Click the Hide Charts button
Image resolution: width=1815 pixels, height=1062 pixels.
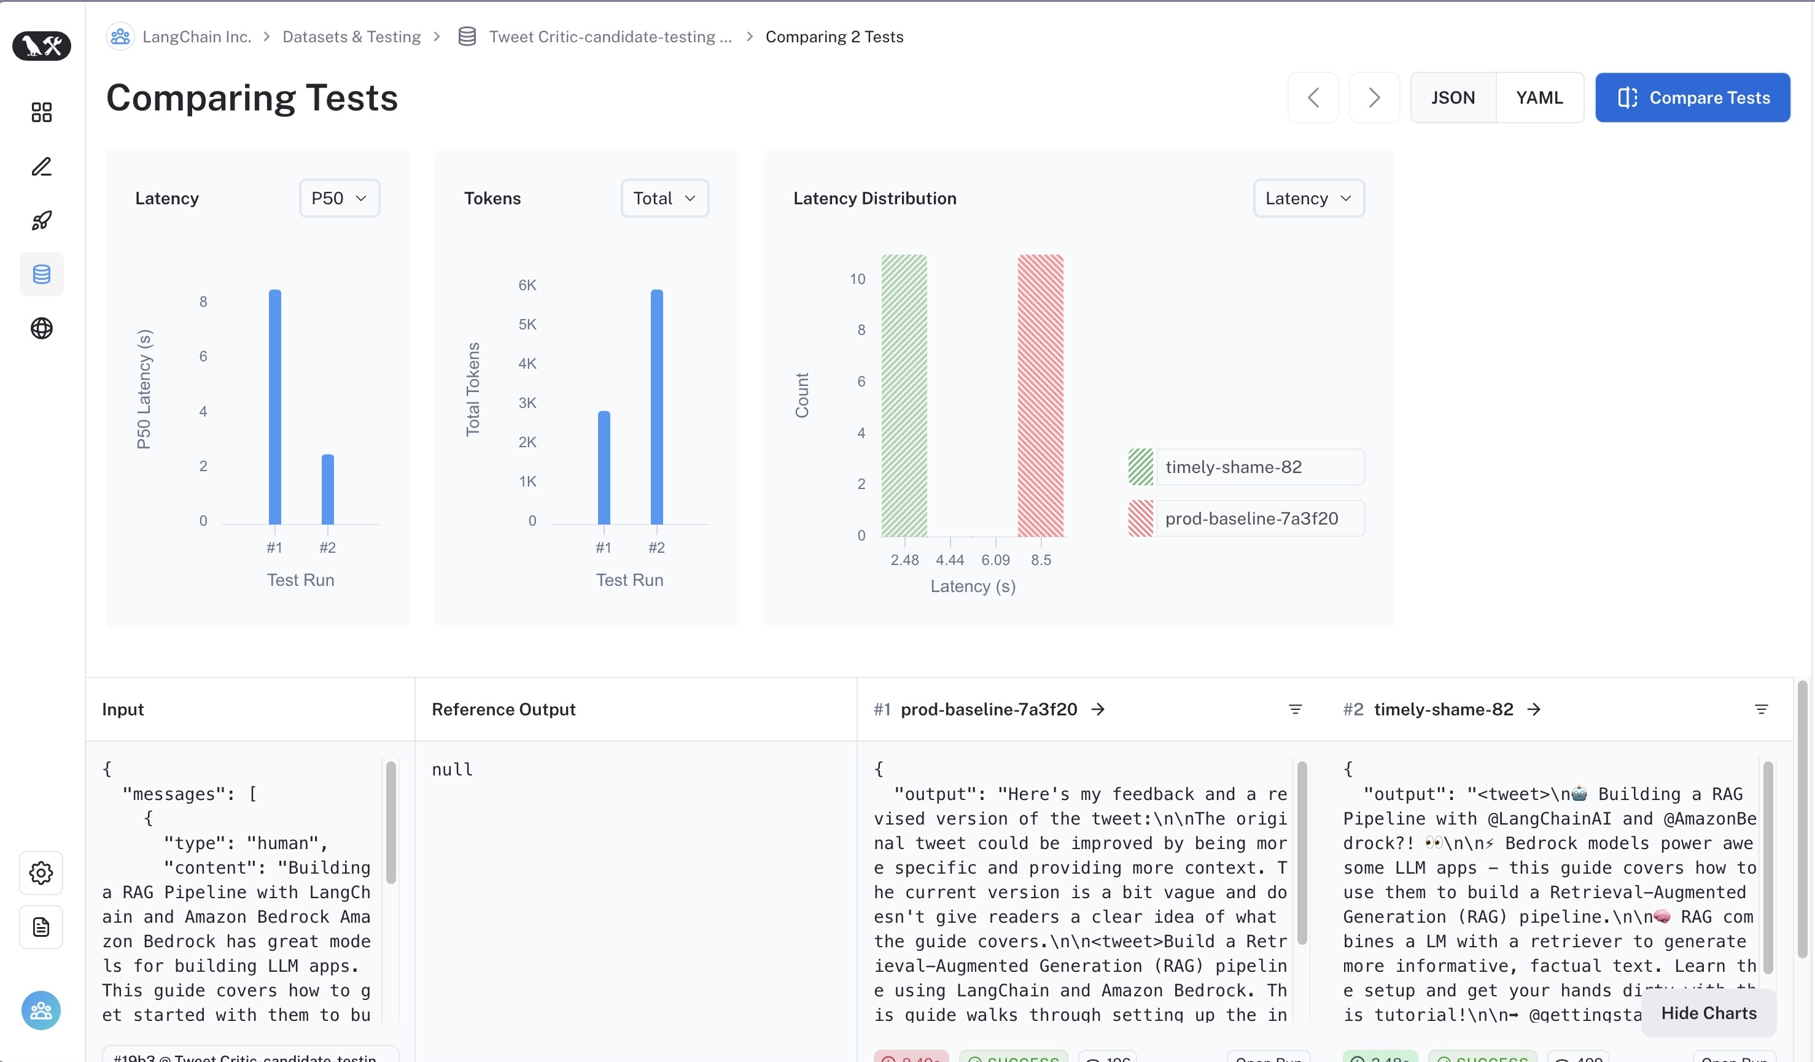pos(1708,1013)
